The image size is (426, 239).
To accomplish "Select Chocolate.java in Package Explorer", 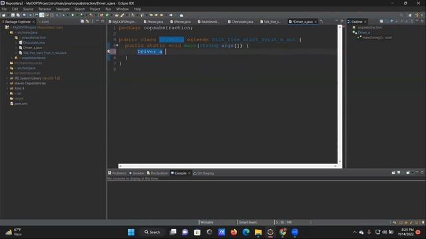I will [x=34, y=42].
